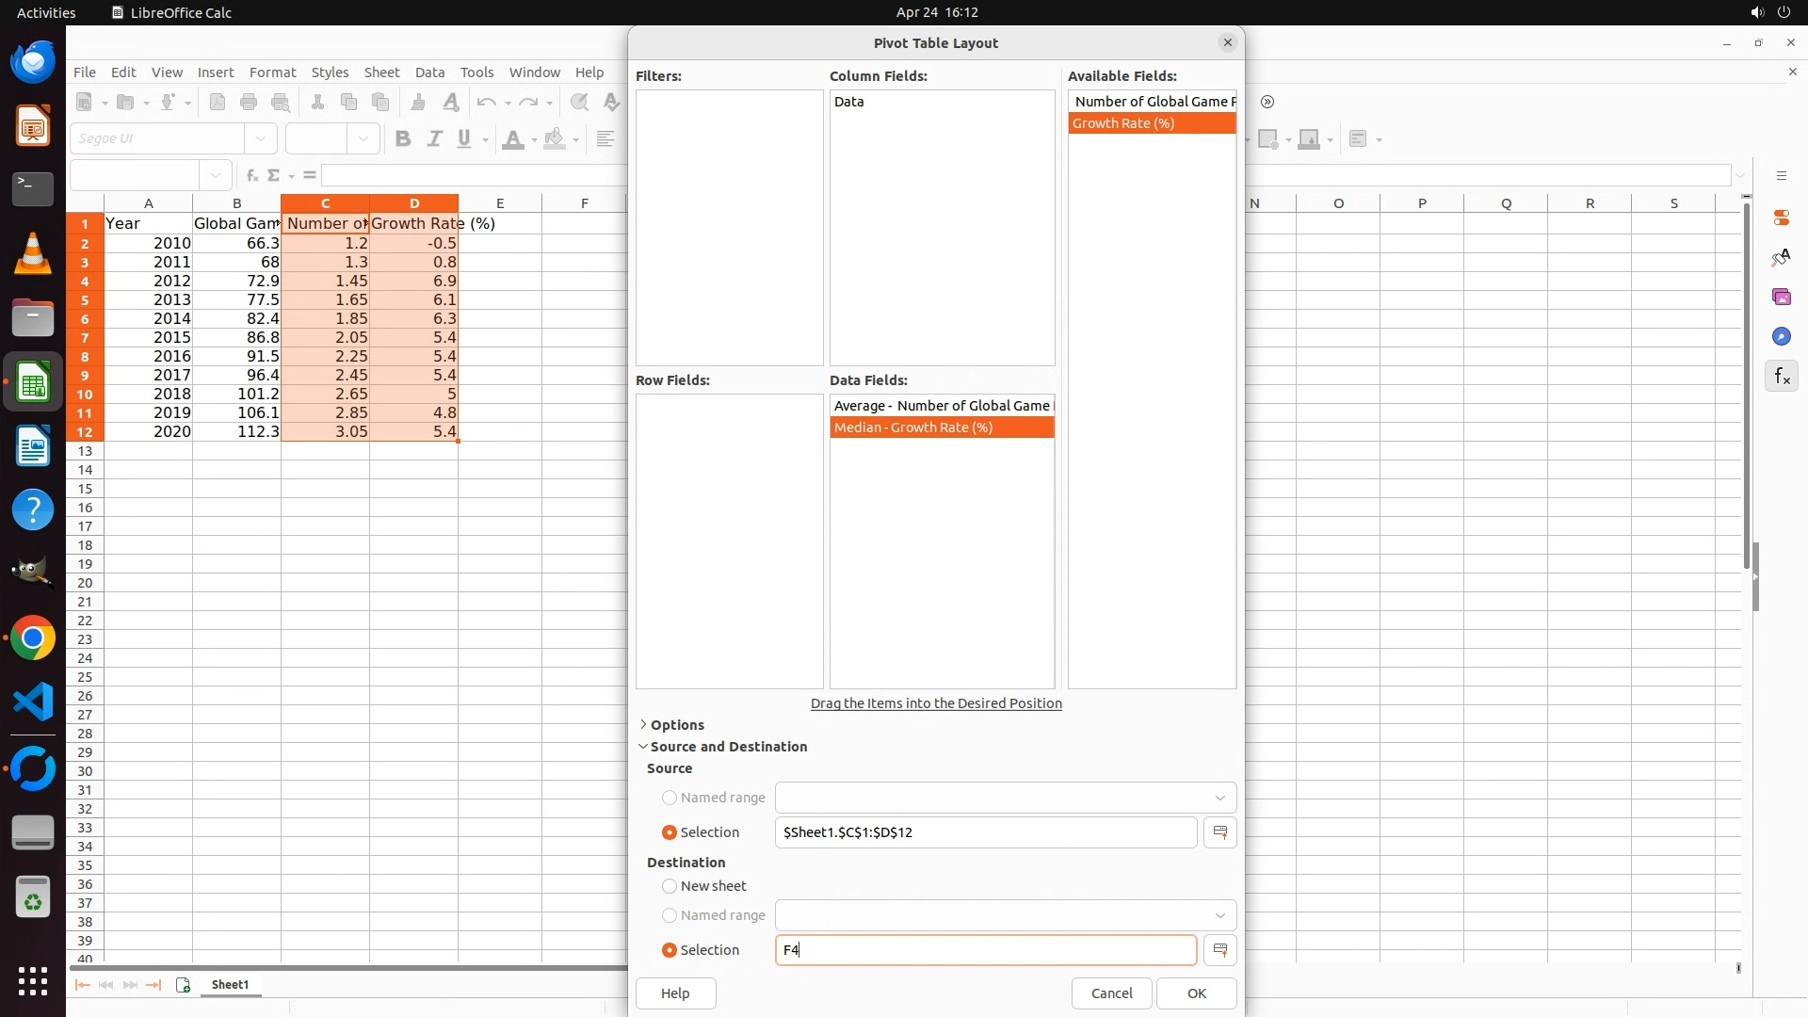Open the Gallery sidebar icon
This screenshot has width=1808, height=1017.
point(1781,298)
